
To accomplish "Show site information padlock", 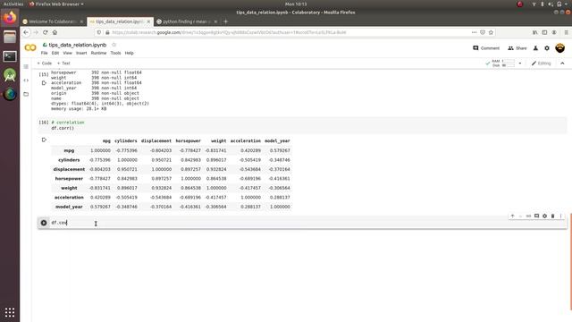I will [x=107, y=32].
